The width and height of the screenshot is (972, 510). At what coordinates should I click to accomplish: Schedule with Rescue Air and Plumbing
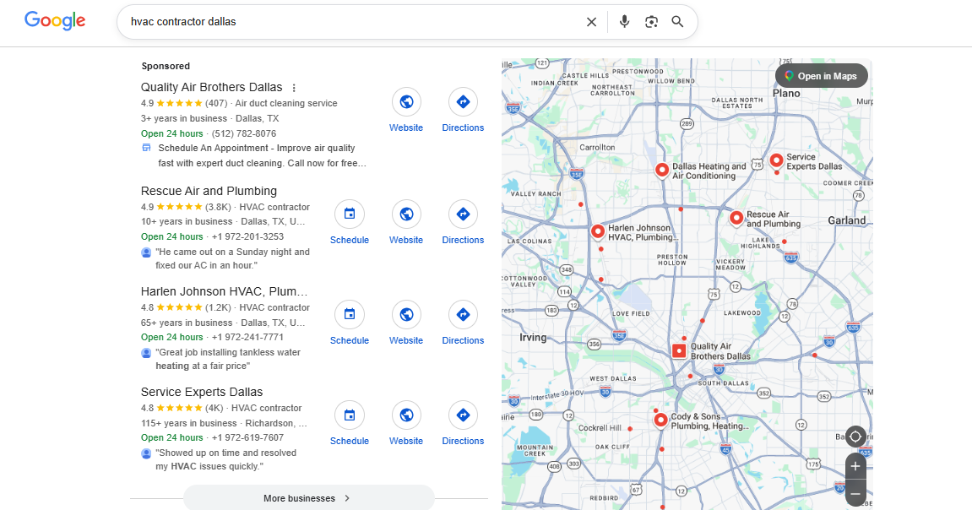click(x=350, y=223)
